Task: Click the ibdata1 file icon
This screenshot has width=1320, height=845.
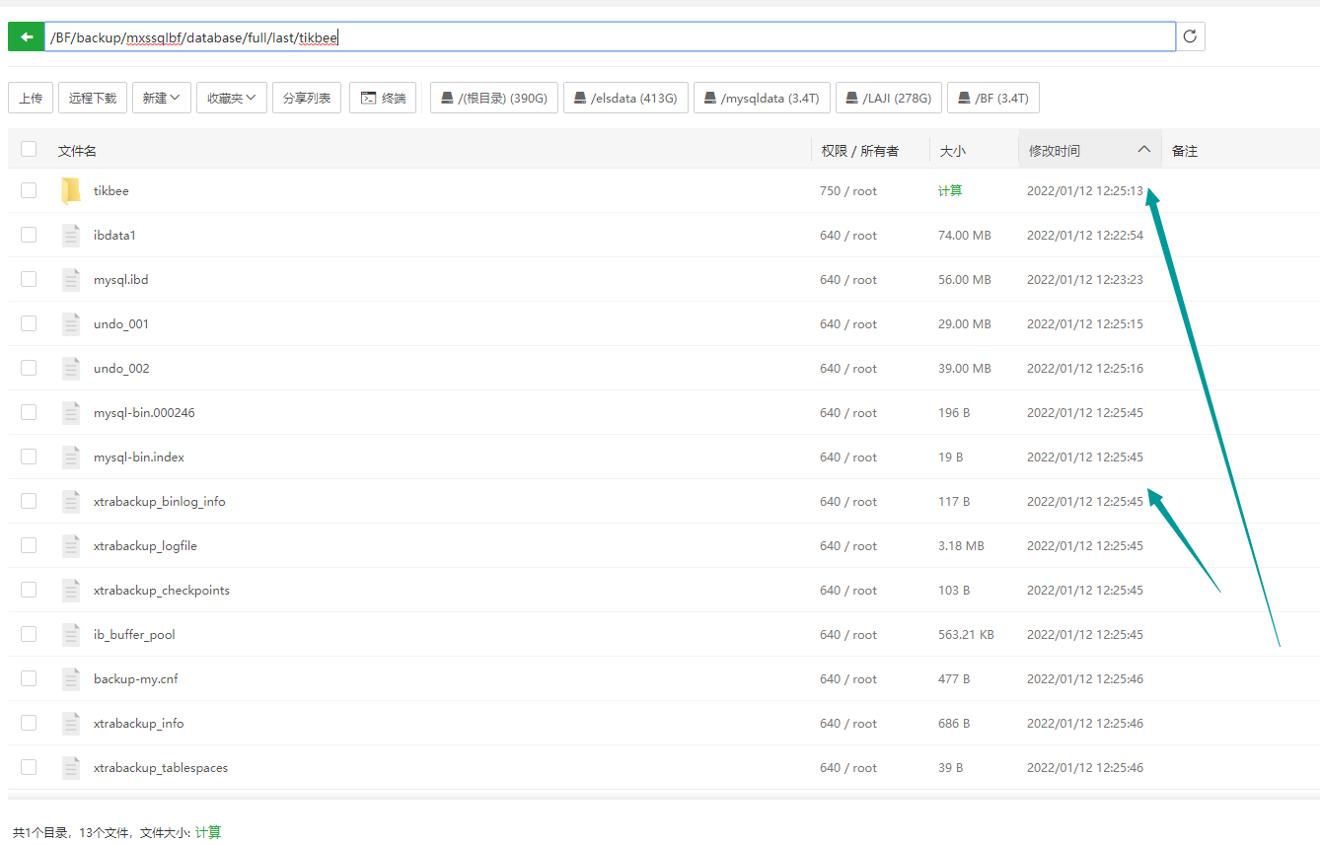Action: pyautogui.click(x=70, y=235)
